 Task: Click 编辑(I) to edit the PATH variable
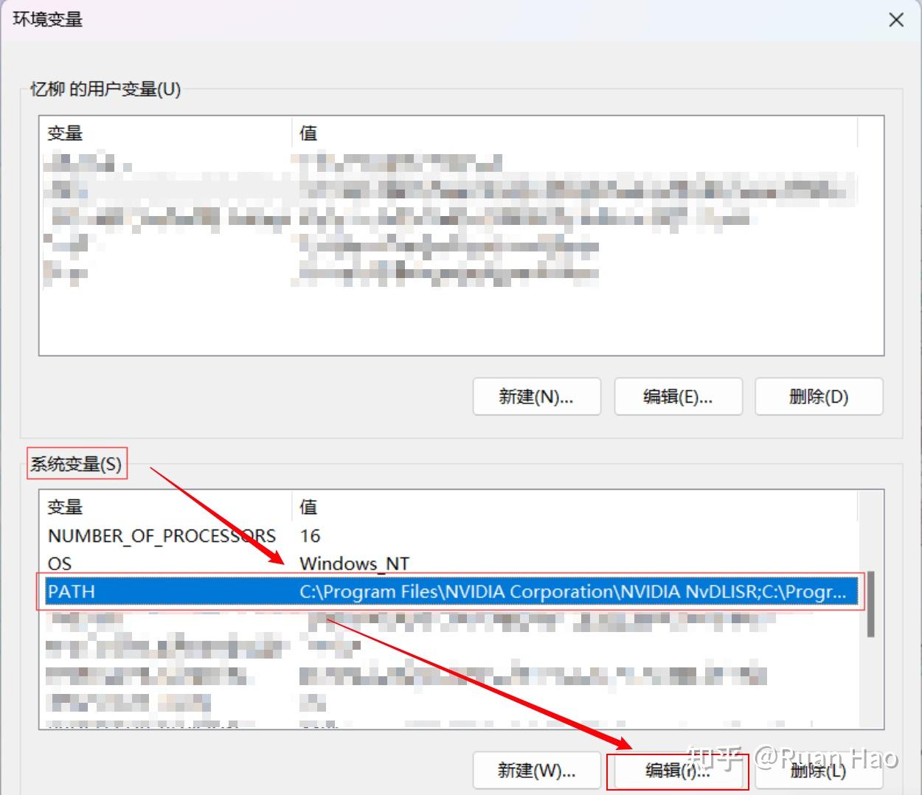coord(678,770)
